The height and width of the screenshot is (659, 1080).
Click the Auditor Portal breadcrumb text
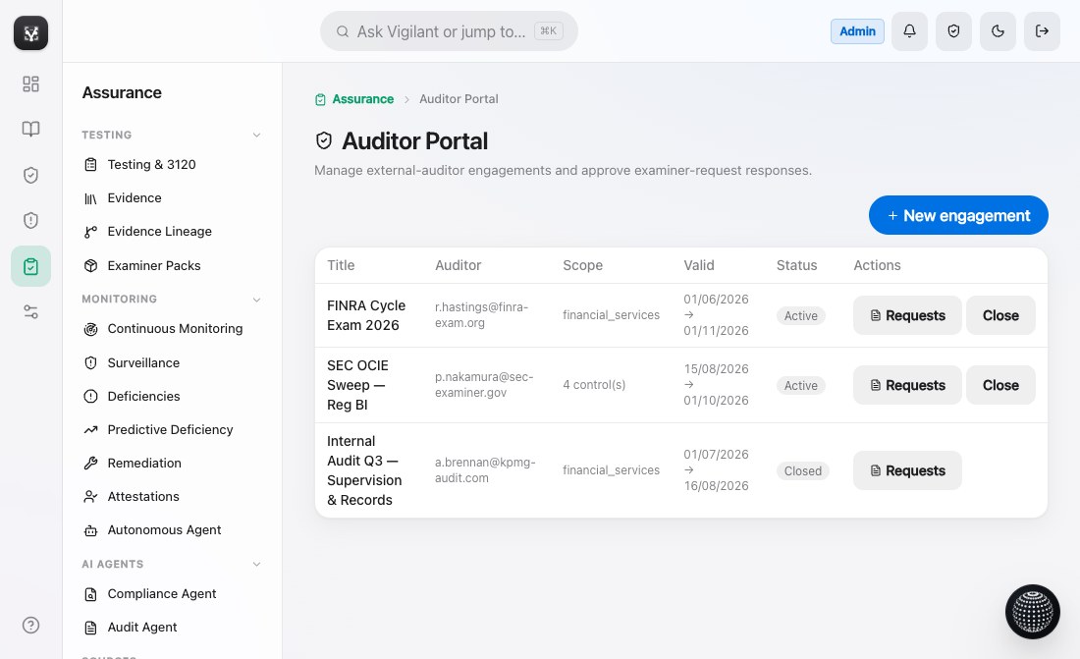tap(459, 99)
